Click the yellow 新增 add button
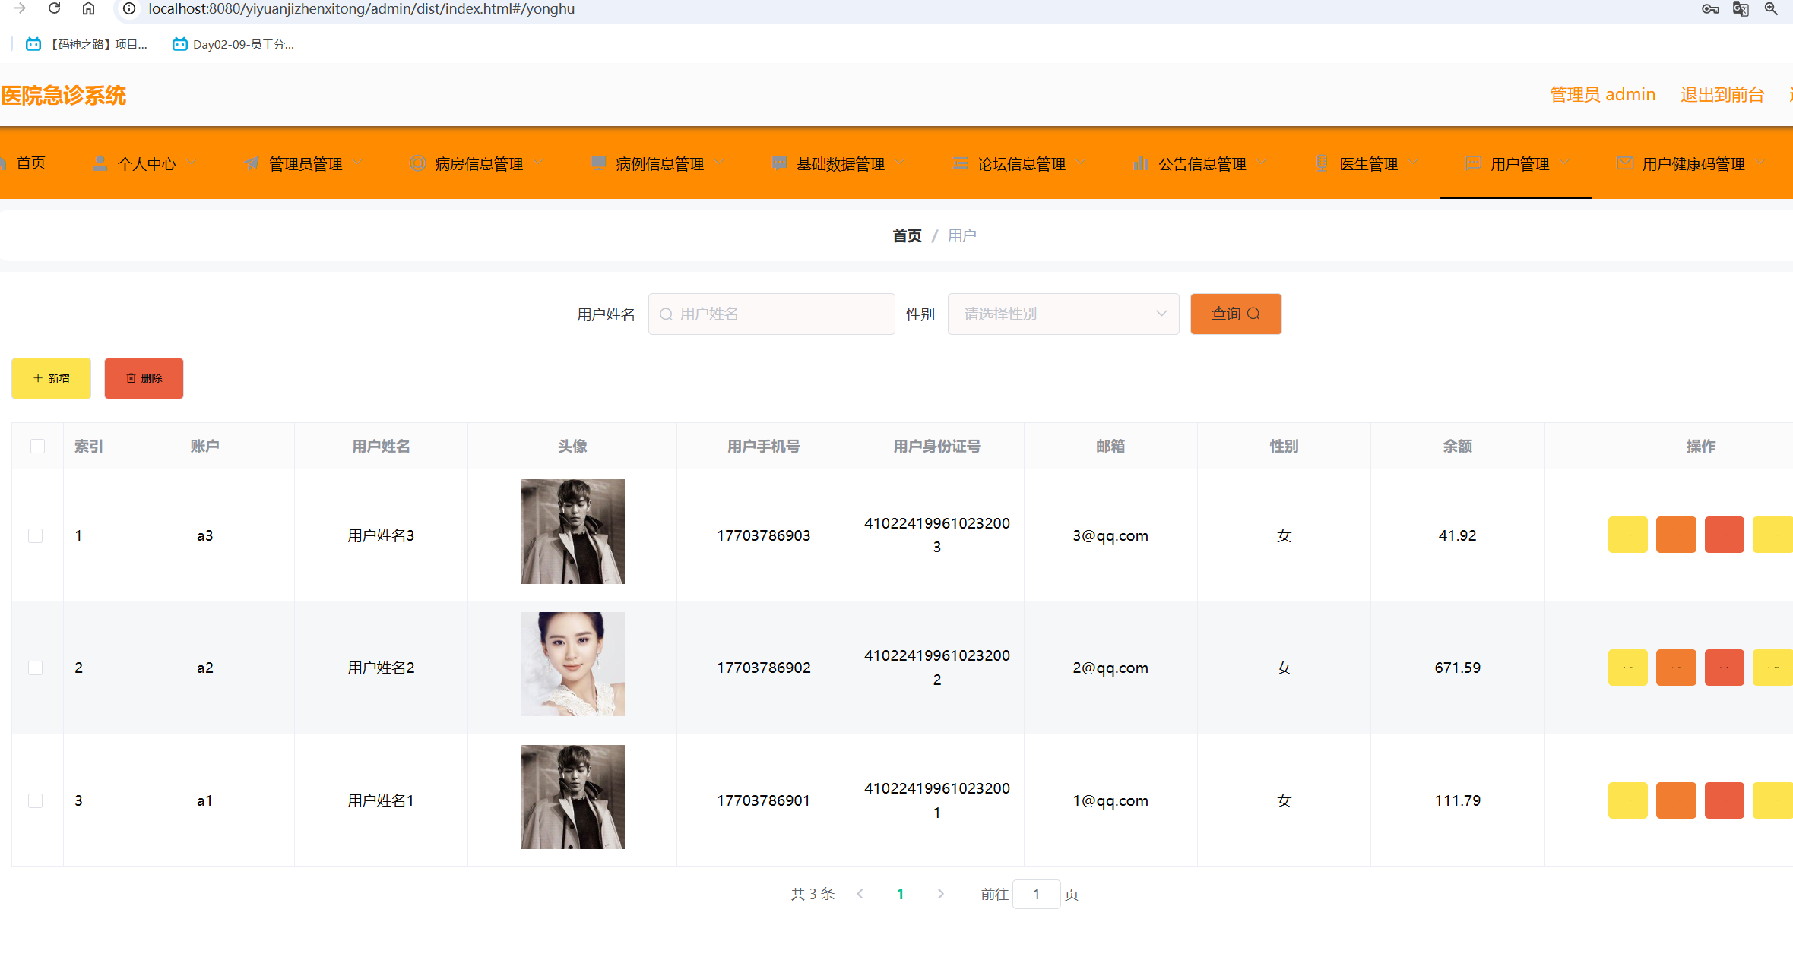The width and height of the screenshot is (1793, 966). (51, 378)
